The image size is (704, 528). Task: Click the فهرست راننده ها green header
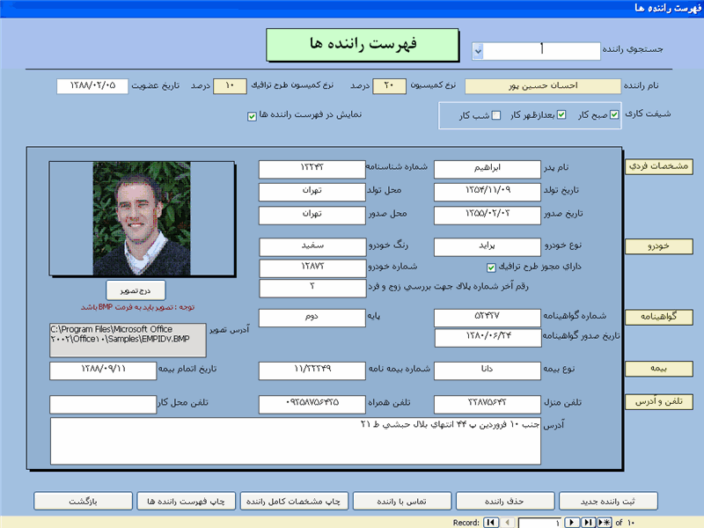[x=363, y=45]
